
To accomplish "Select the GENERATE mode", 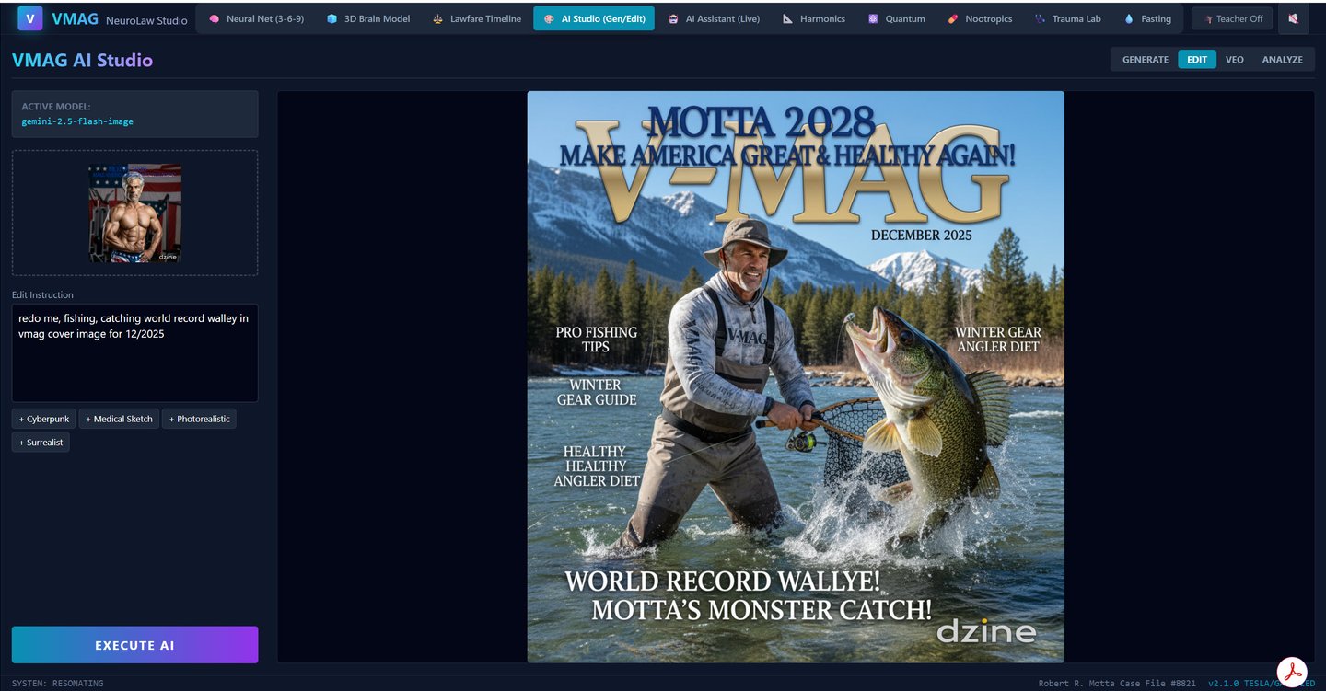I will point(1146,60).
